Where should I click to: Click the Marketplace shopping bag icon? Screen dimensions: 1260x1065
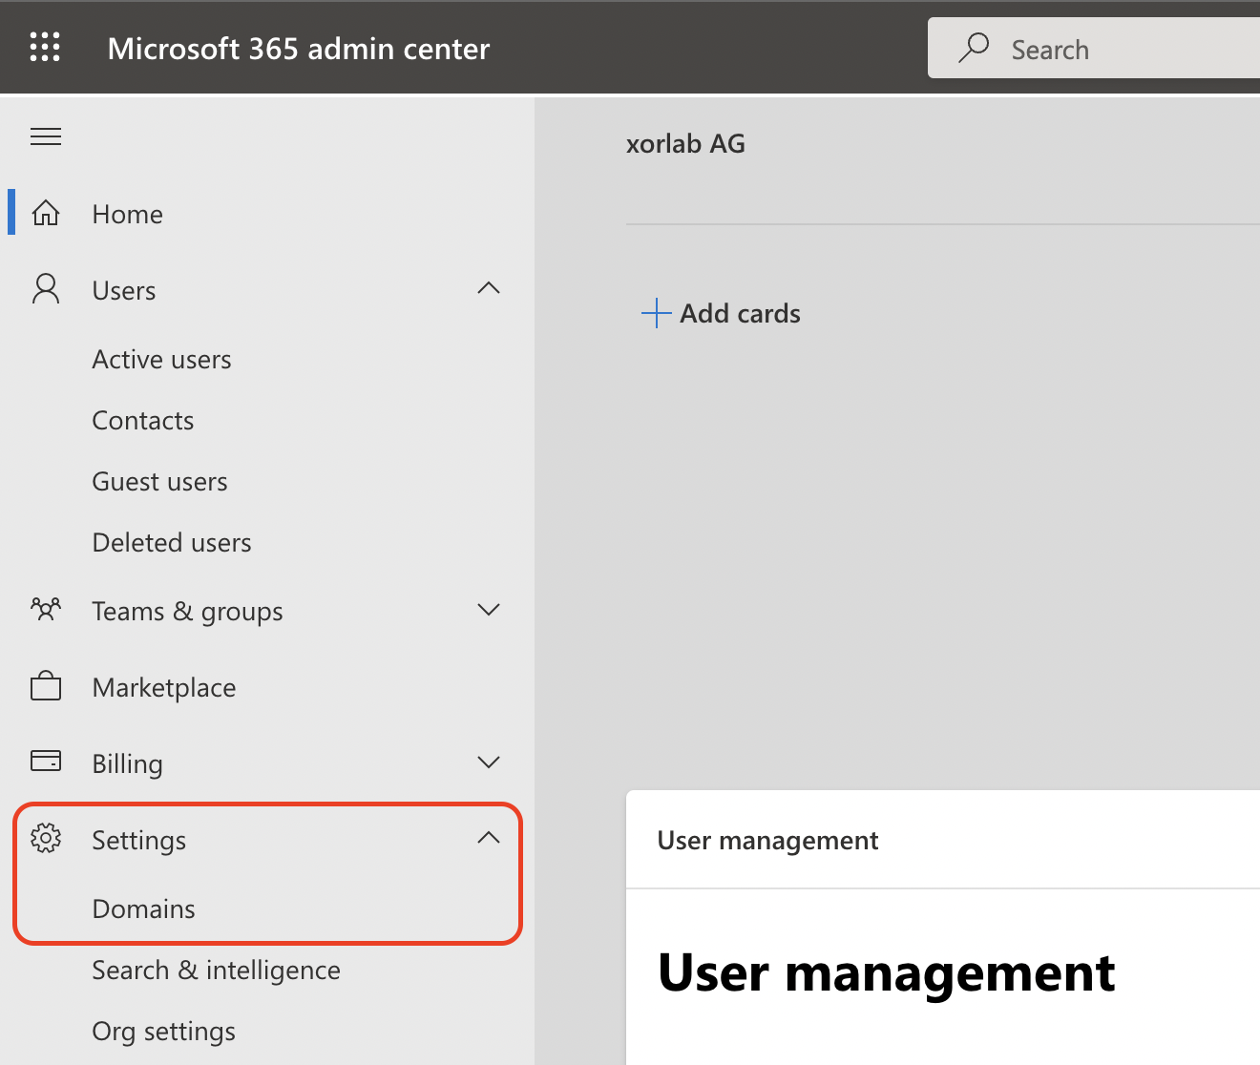[46, 686]
